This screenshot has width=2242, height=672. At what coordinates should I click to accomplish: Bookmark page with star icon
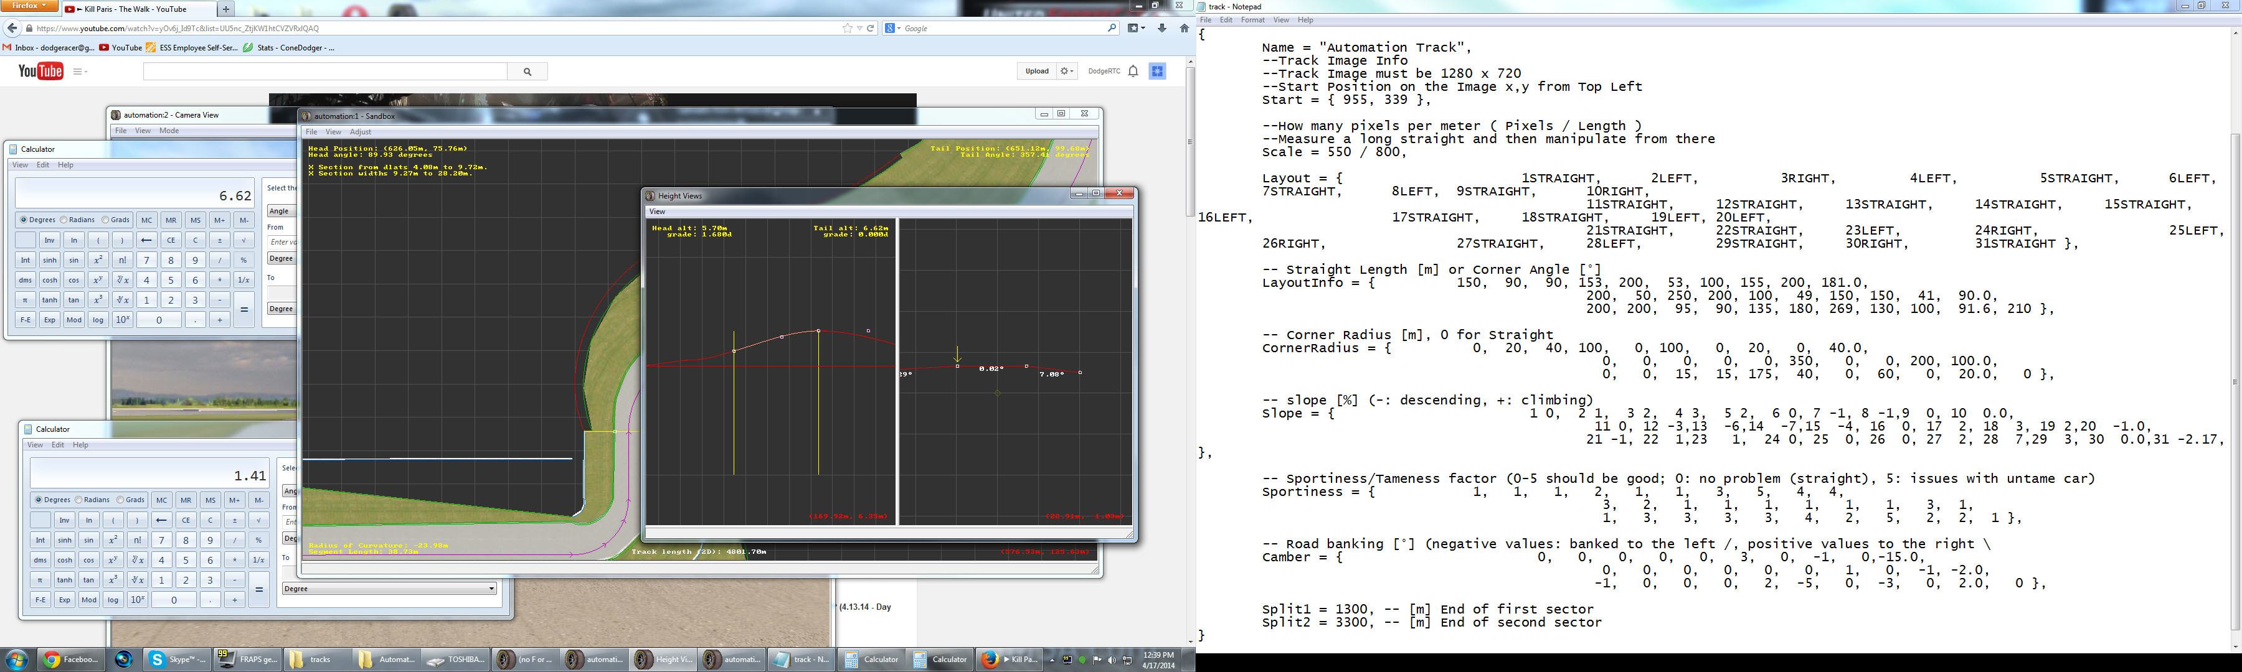point(847,29)
